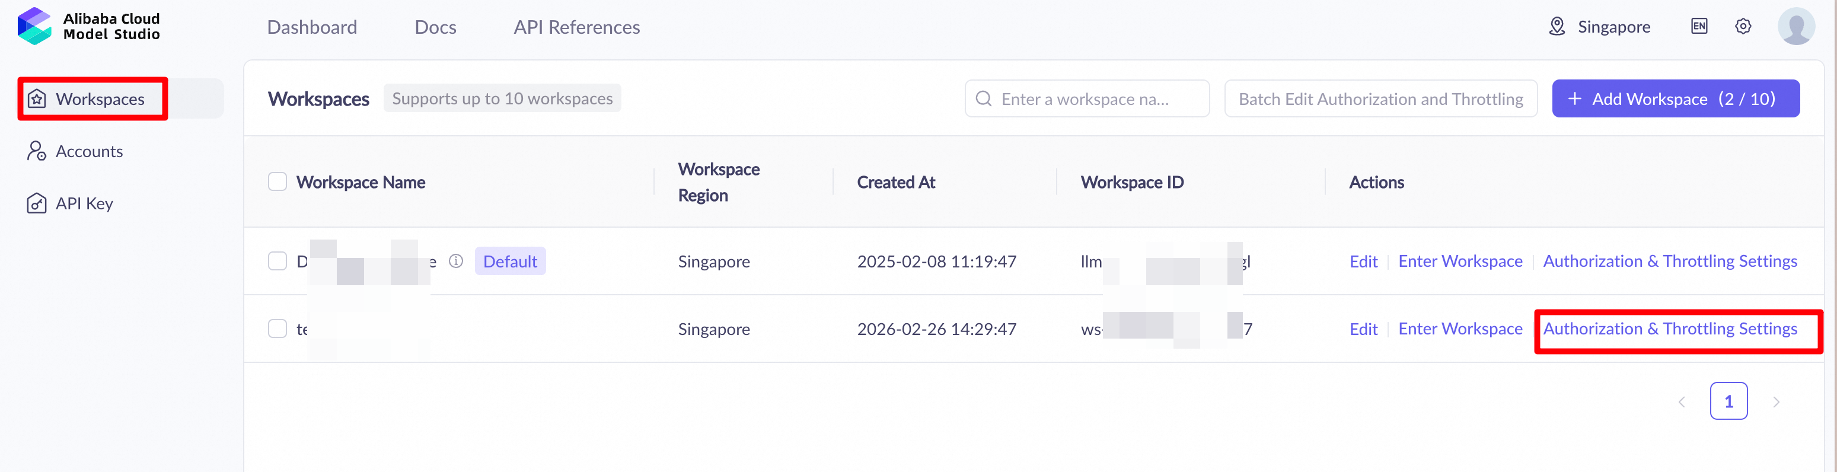
Task: Click the Default tag badge
Action: tap(510, 261)
